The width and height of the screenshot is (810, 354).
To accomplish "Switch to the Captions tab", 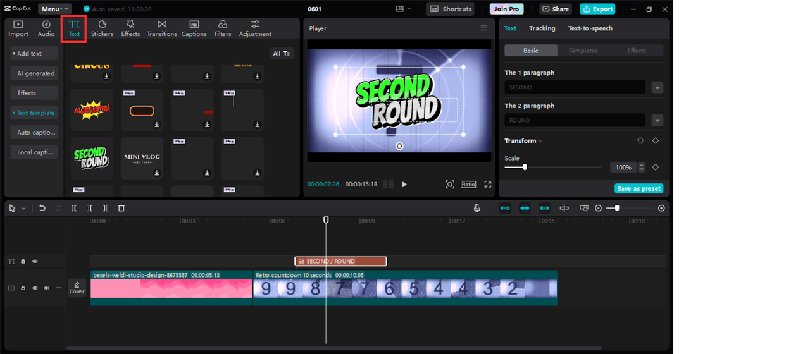I will click(194, 28).
